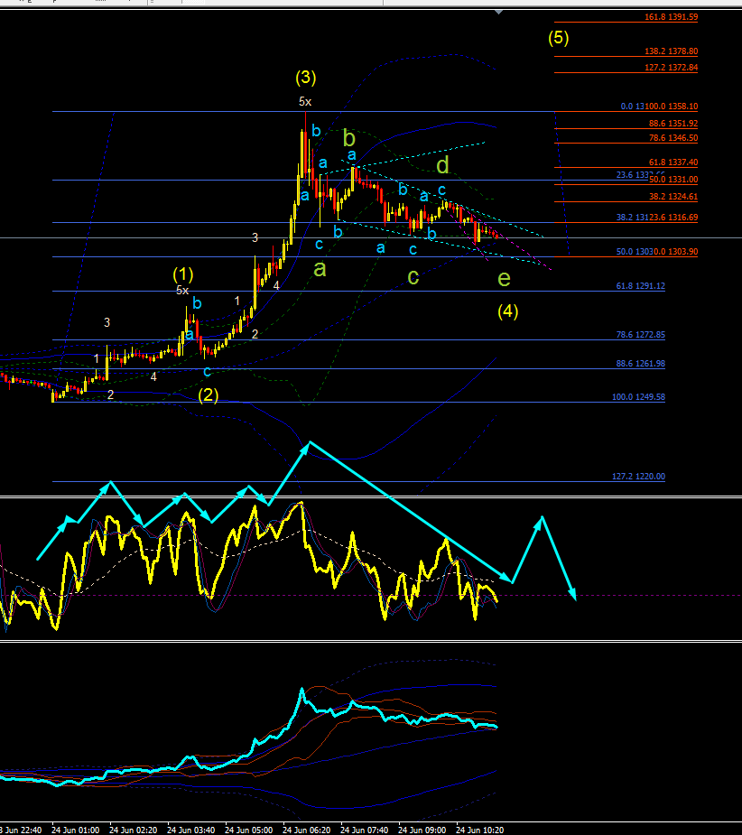Click the 100.0 1249.58 level label
742x835 pixels.
pyautogui.click(x=638, y=397)
